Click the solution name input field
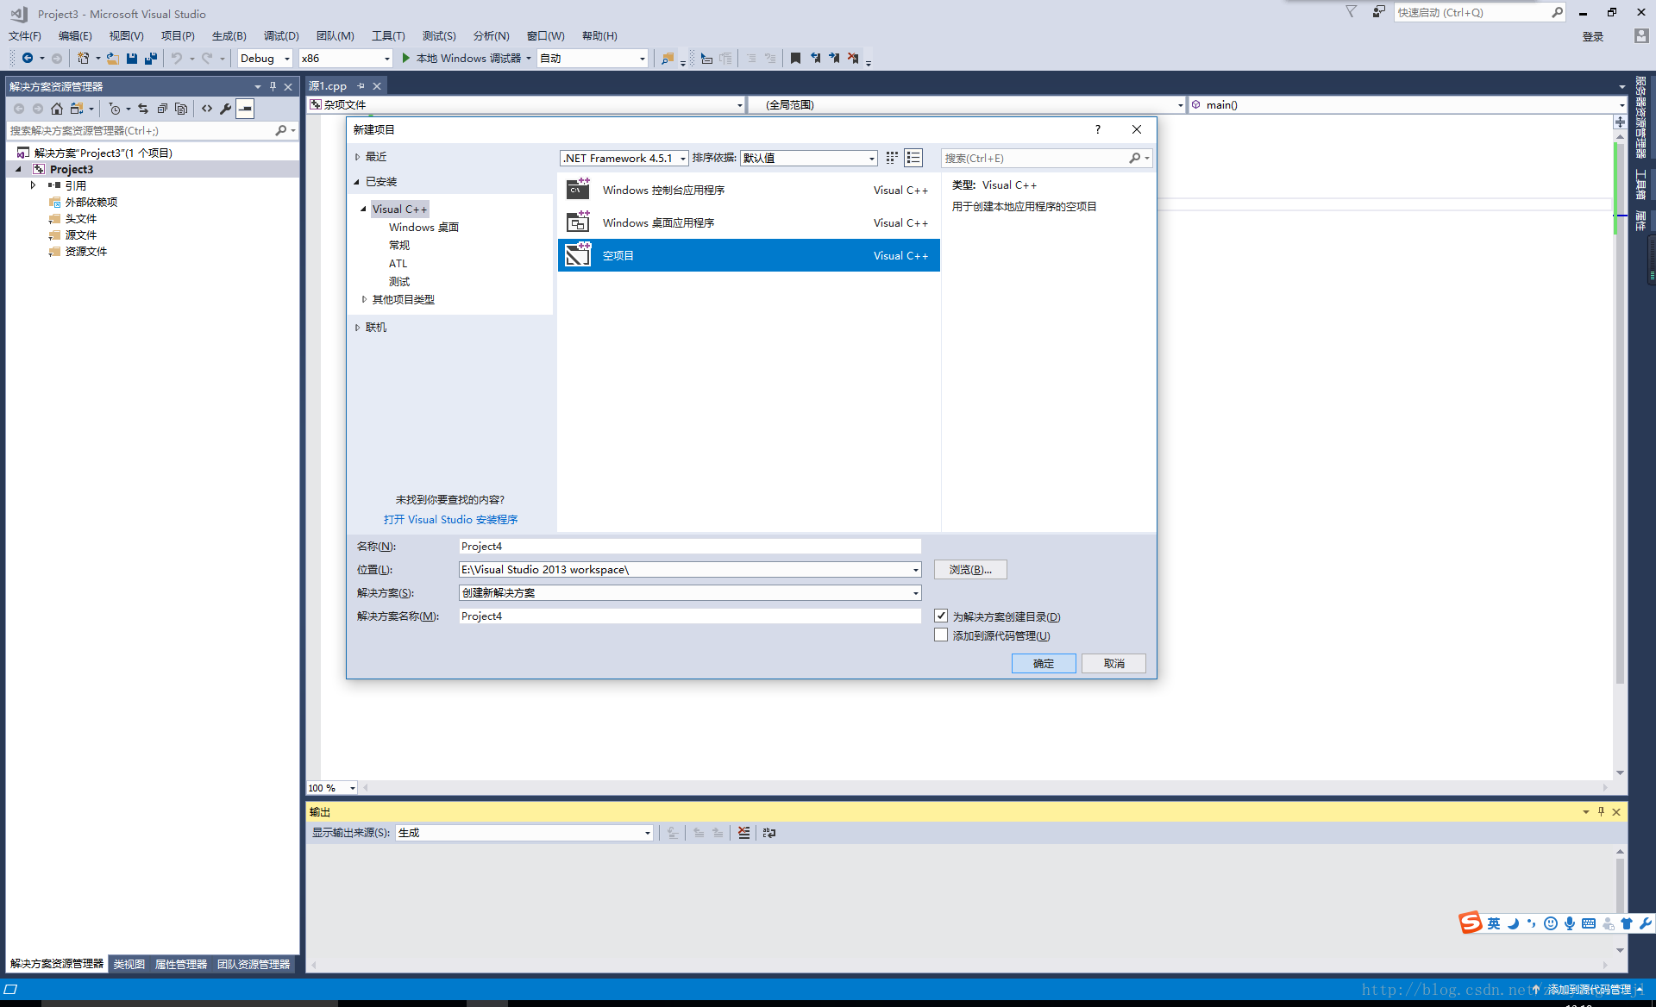 click(690, 616)
